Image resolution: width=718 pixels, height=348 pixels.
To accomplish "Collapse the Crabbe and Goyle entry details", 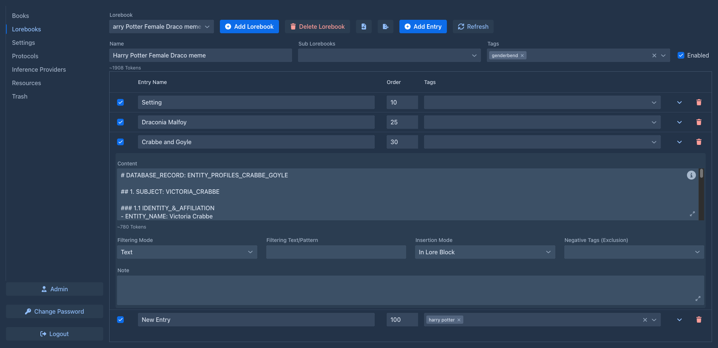I will pyautogui.click(x=679, y=142).
